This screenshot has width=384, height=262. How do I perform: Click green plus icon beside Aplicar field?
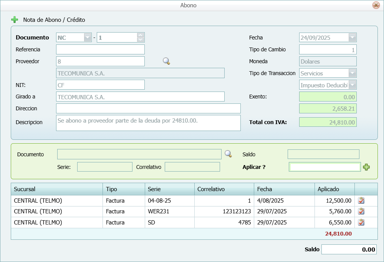point(366,167)
